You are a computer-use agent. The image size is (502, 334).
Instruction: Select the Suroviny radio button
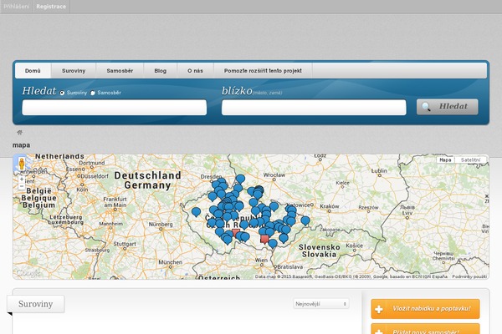(62, 93)
